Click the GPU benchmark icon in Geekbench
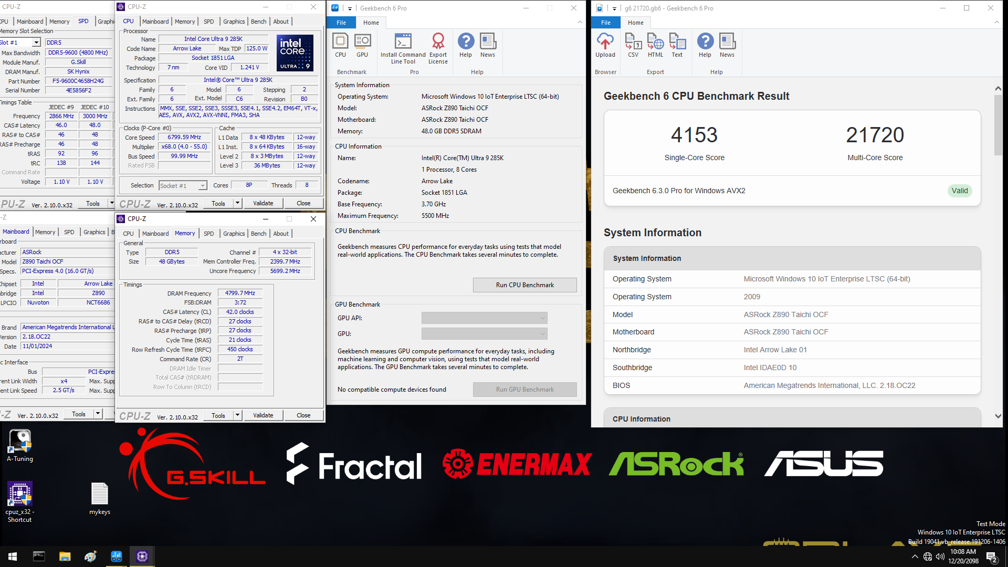The height and width of the screenshot is (567, 1008). coord(362,45)
